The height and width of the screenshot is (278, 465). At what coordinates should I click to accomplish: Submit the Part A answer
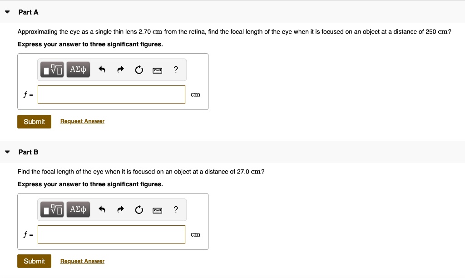pyautogui.click(x=34, y=121)
